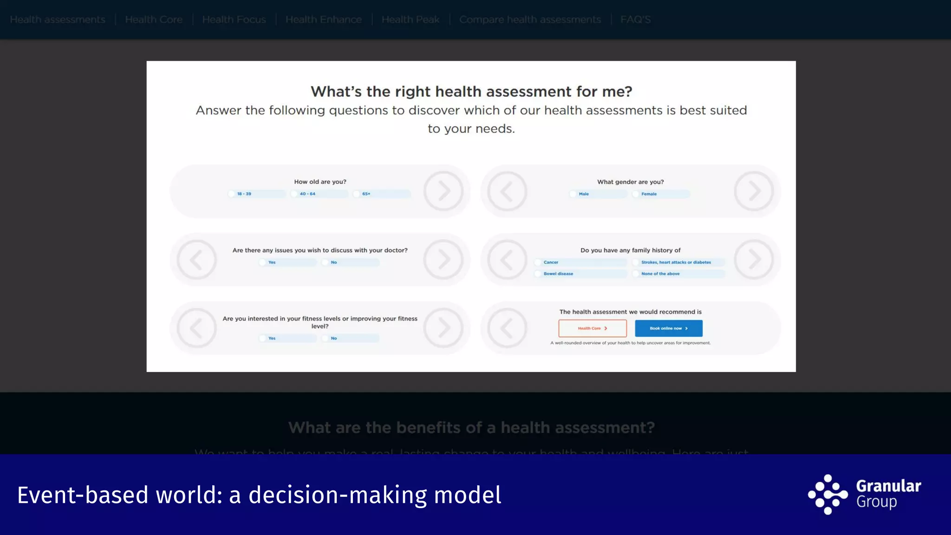This screenshot has height=535, width=951.
Task: Open Health Enhance nav item
Action: 324,20
